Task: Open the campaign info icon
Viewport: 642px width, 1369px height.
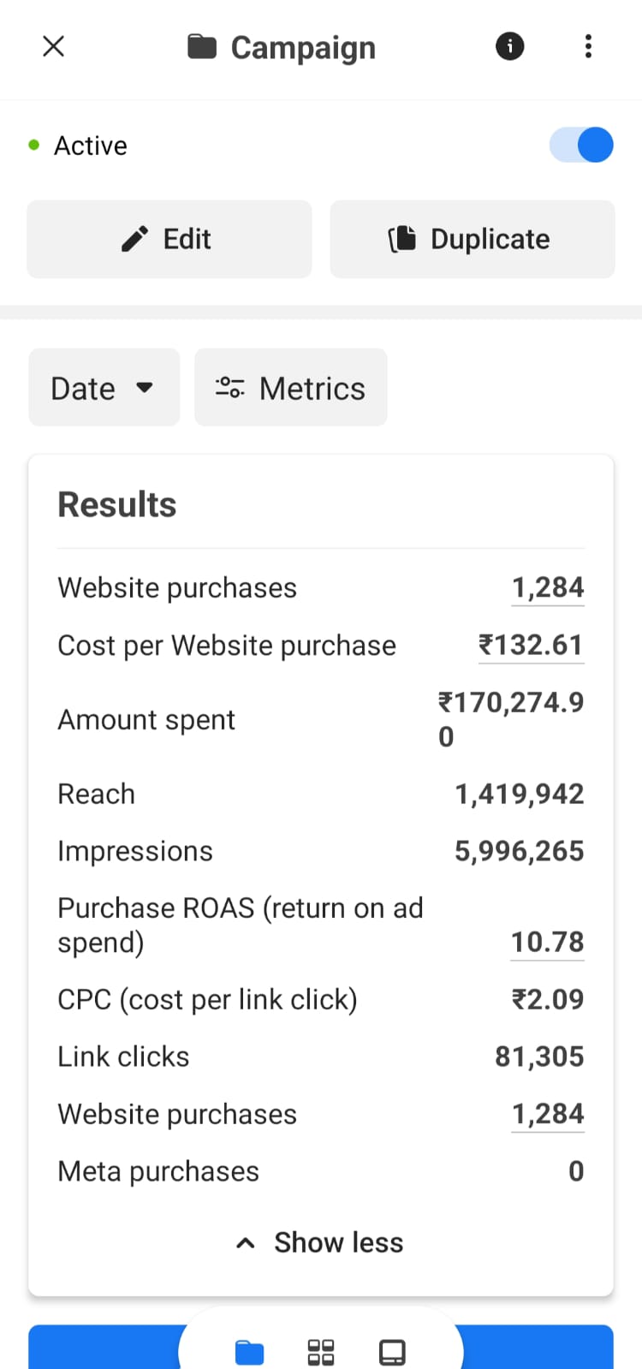Action: point(510,46)
